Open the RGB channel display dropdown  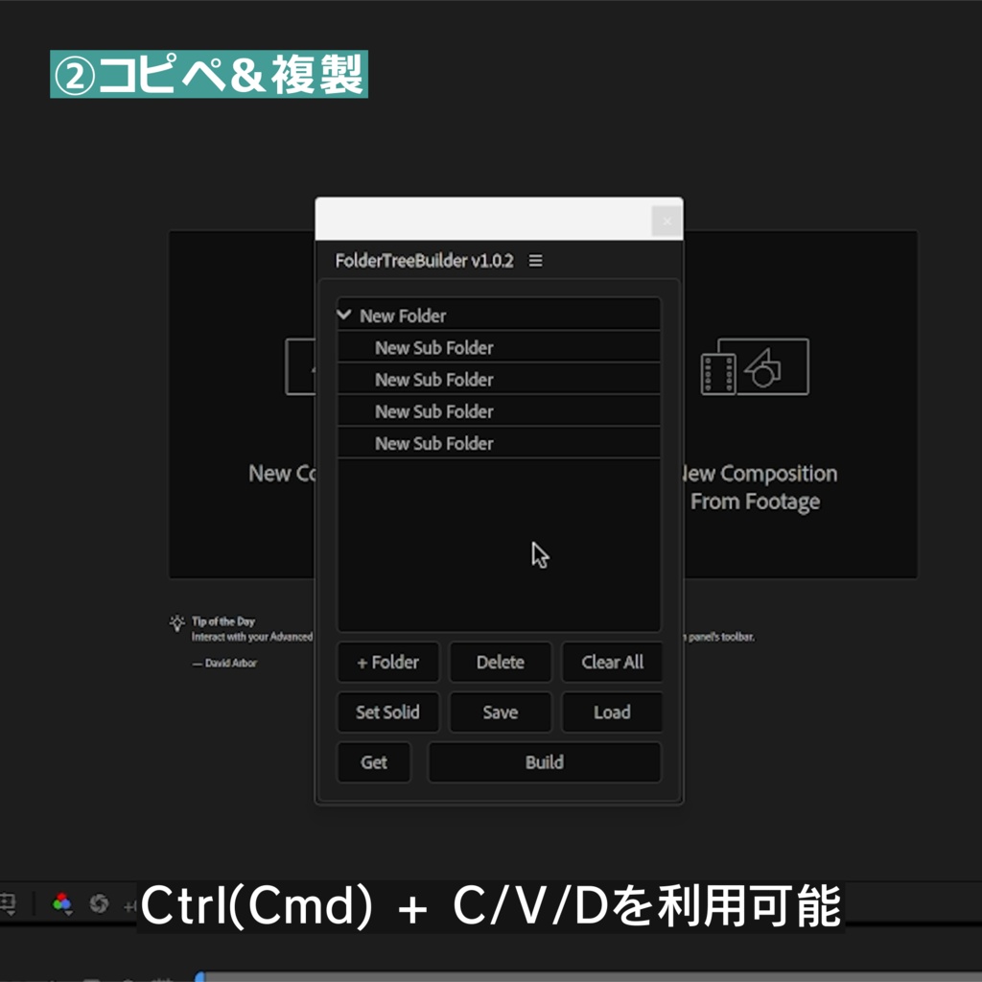[x=62, y=903]
